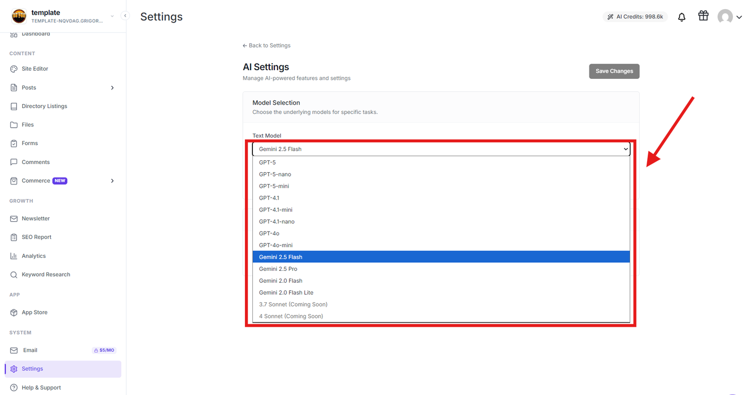This screenshot has width=755, height=395.
Task: Collapse the sidebar with arrow button
Action: (x=125, y=16)
